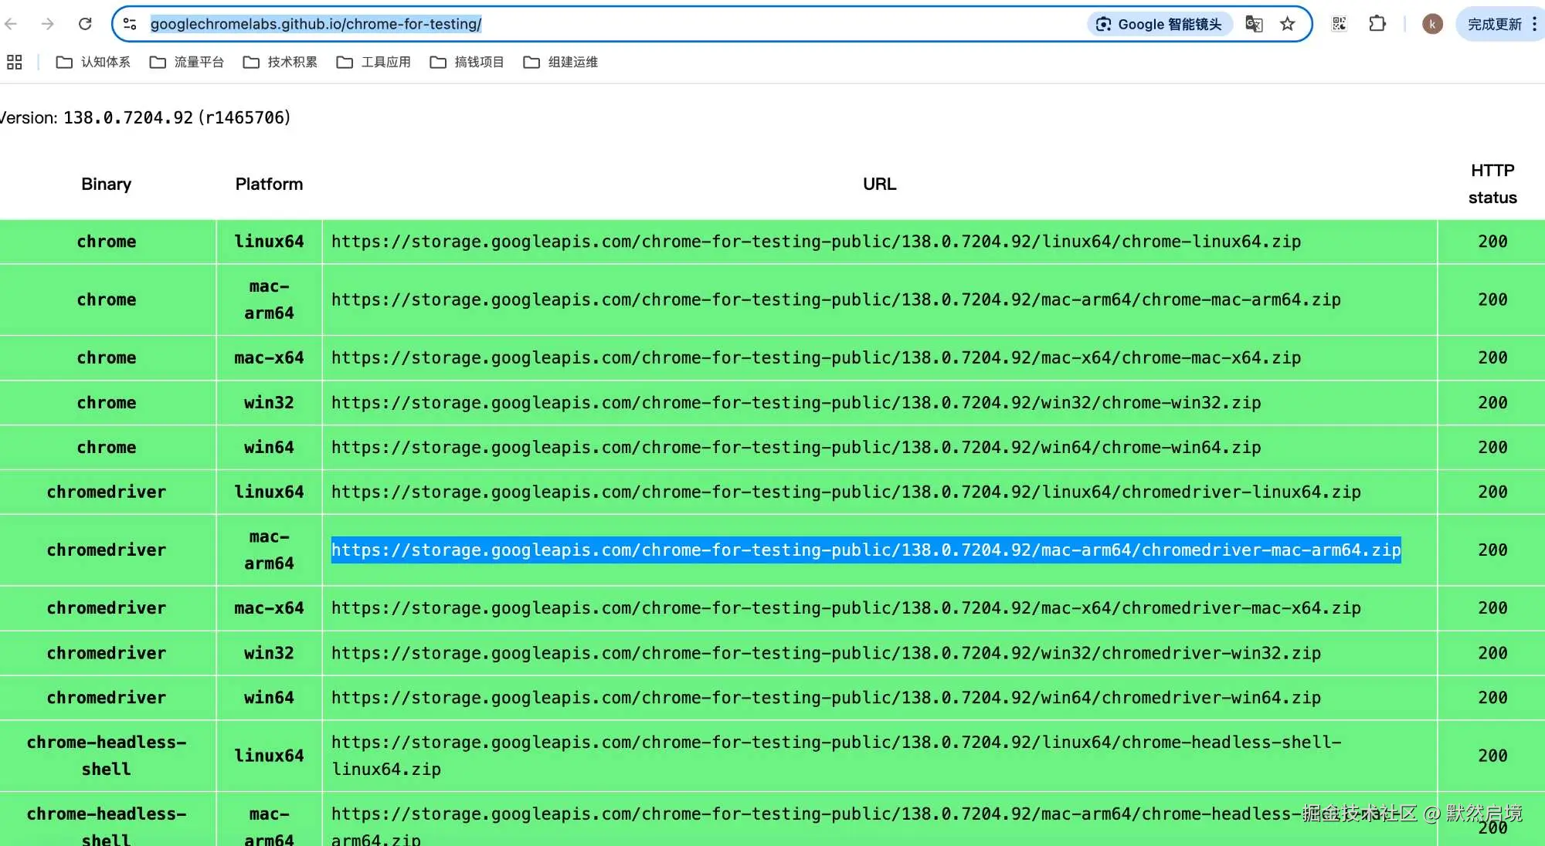Open site information icon in address bar
This screenshot has height=846, width=1545.
click(x=130, y=24)
